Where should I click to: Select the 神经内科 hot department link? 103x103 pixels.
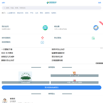[x=20, y=13]
